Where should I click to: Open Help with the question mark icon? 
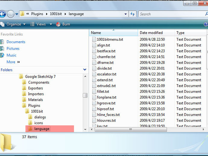coord(206,24)
